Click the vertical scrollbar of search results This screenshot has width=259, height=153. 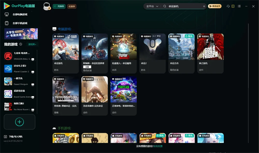pos(248,83)
